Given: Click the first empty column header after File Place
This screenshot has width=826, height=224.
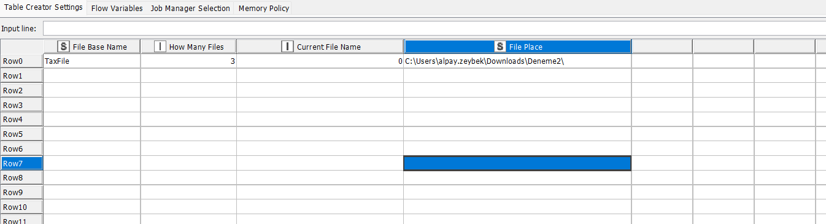Looking at the screenshot, I should click(662, 47).
